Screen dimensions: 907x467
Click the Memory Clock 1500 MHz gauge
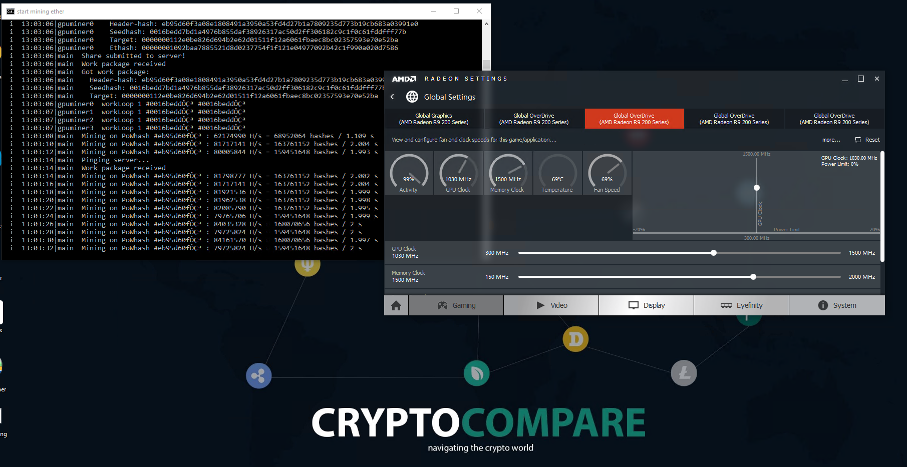point(507,173)
